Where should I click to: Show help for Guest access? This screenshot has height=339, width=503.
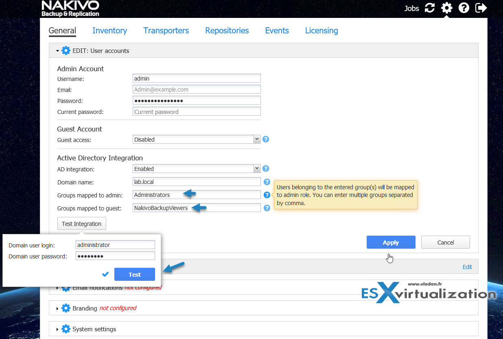click(266, 139)
